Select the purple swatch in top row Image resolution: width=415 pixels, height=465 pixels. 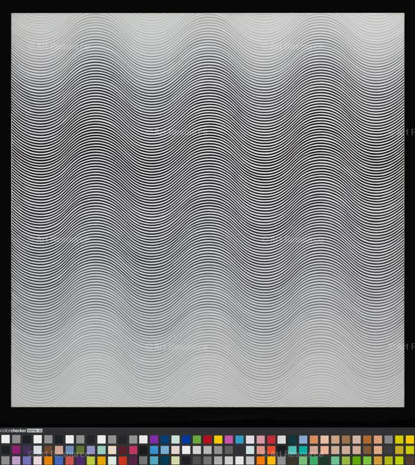point(154,439)
